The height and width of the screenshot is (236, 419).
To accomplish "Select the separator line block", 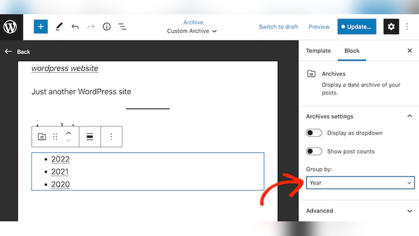I will 148,109.
